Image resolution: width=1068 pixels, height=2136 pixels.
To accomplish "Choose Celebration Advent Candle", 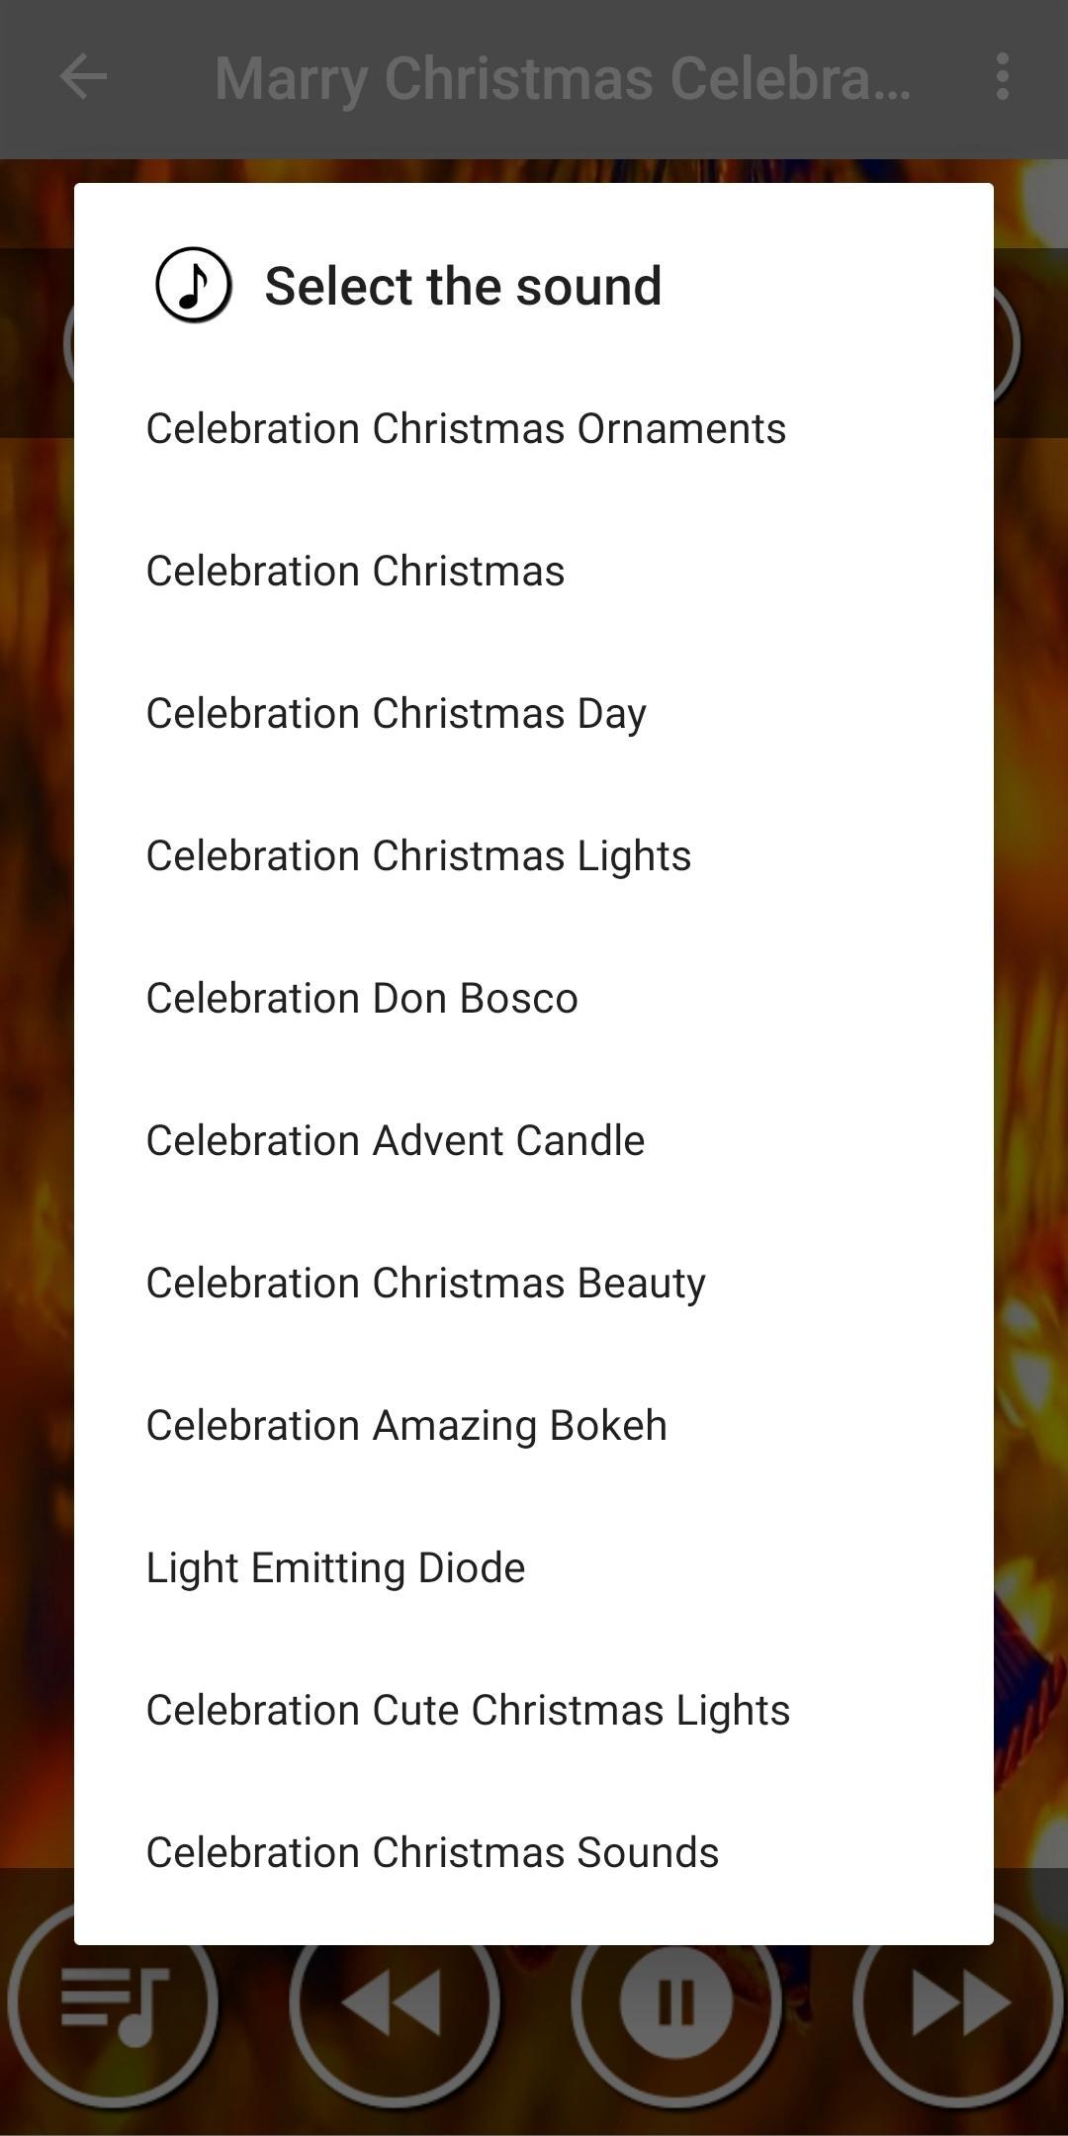I will point(534,1141).
